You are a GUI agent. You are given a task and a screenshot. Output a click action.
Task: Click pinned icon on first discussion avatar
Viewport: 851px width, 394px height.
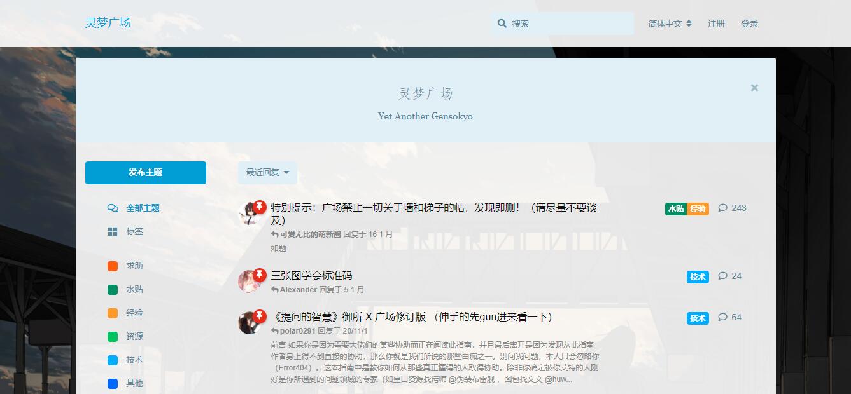[259, 207]
